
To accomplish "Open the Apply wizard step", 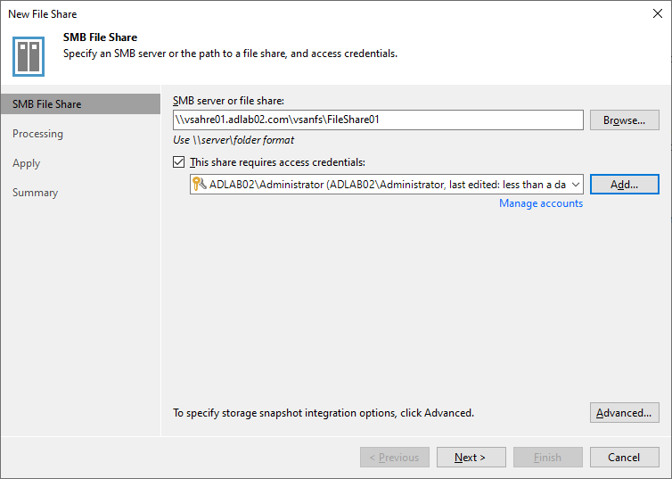I will pyautogui.click(x=26, y=163).
